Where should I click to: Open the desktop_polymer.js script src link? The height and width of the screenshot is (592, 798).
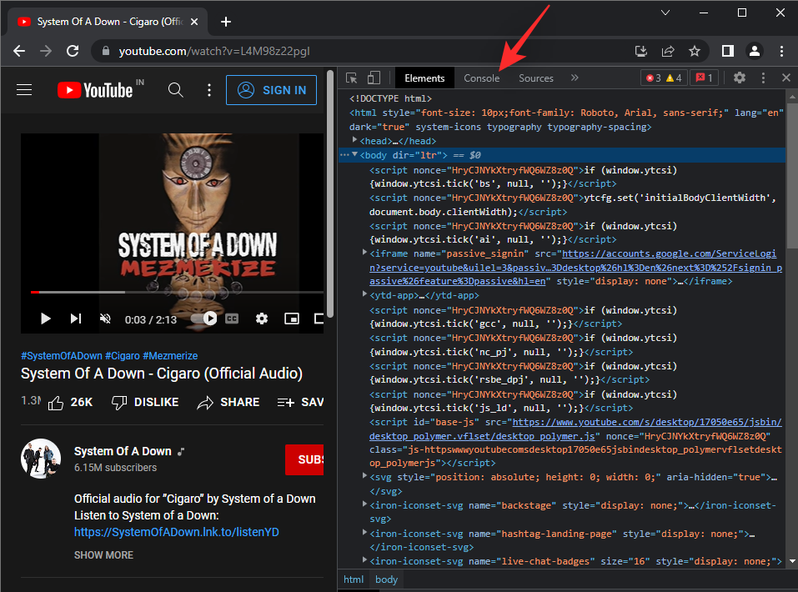point(575,429)
